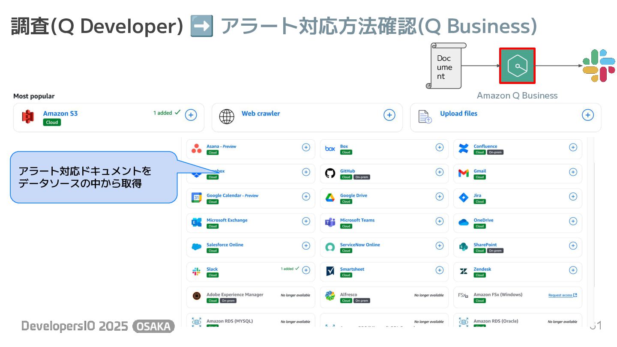Screen dimensions: 617x347
Task: Click the GitHub octocat logo
Action: coord(330,173)
